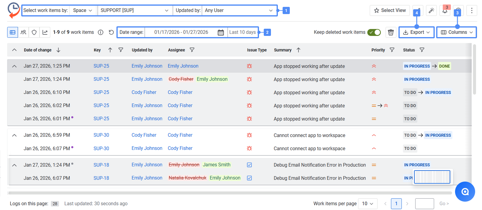Open work items per page dropdown

[368, 204]
